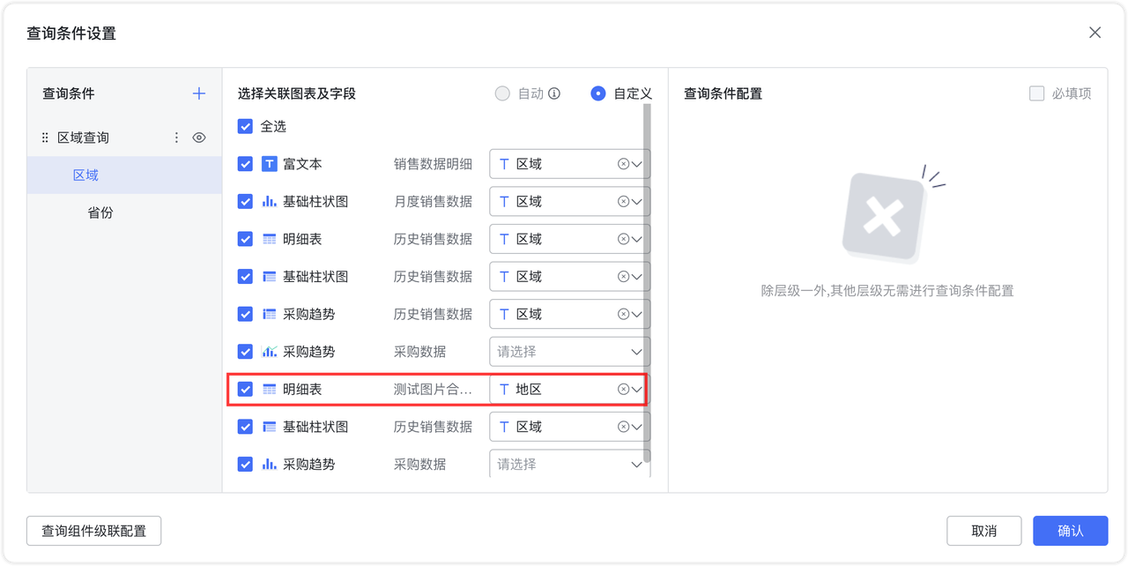The width and height of the screenshot is (1128, 566).
Task: Click the 富文本 rich text icon
Action: point(270,163)
